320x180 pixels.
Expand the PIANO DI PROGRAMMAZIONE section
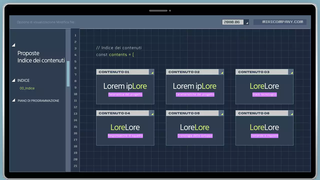pyautogui.click(x=13, y=100)
